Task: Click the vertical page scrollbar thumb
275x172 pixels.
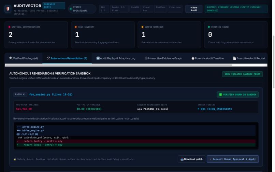Action: [274, 62]
